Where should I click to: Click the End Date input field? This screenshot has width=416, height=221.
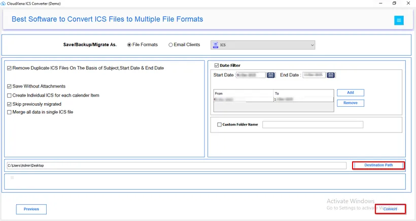[x=314, y=75]
